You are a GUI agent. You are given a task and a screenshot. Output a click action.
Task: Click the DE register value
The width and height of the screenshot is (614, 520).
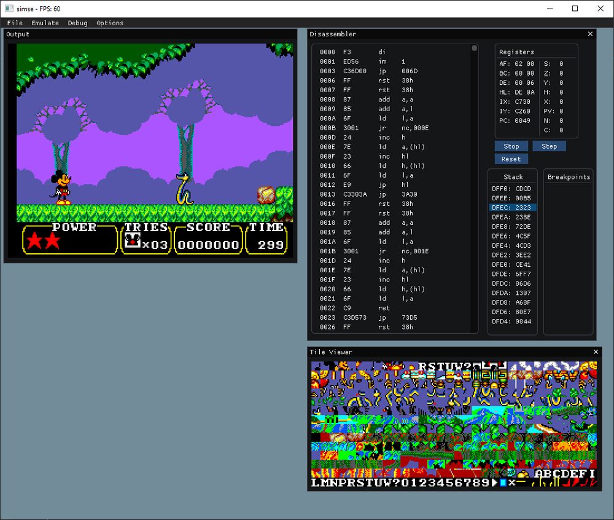tap(524, 83)
